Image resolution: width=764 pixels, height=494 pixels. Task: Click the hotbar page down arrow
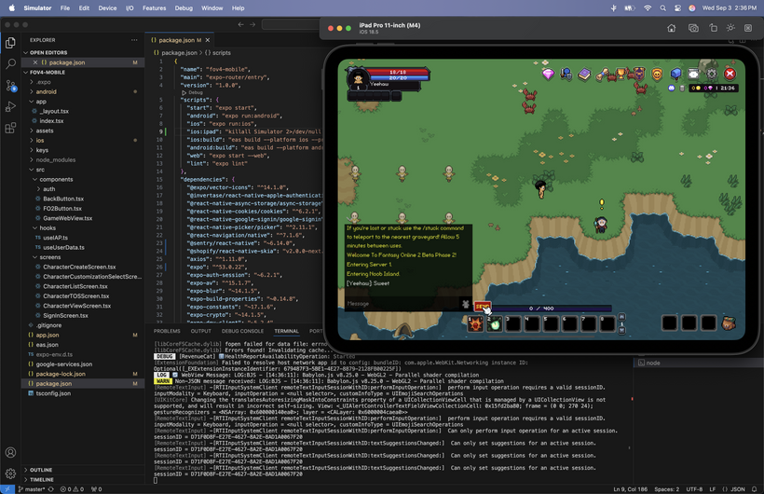[621, 331]
